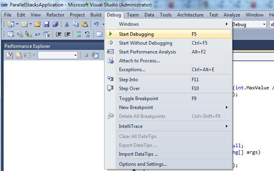Screen dimensions: 274x171
Task: Click the New Performance Session icon
Action: pyautogui.click(x=19, y=55)
